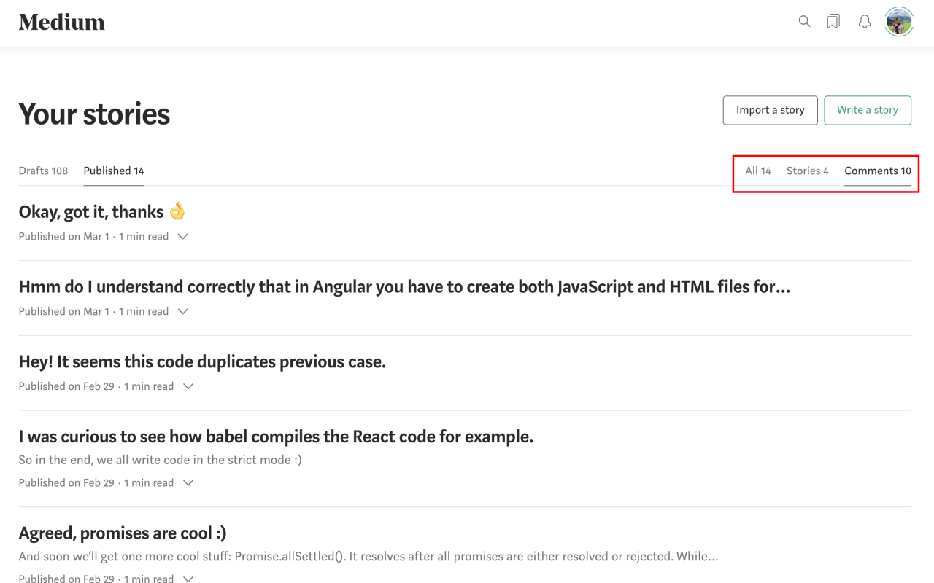This screenshot has height=583, width=934.
Task: Open the "Okay, got it, thanks" comment
Action: [103, 212]
